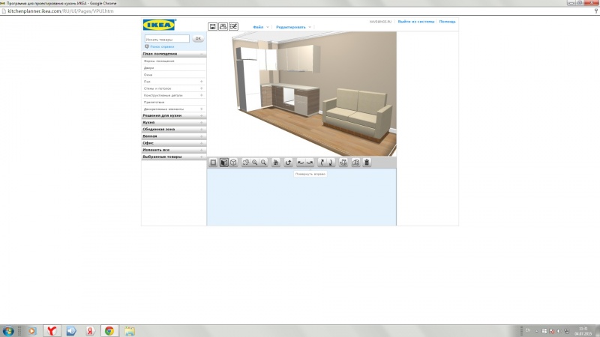
Task: Select the solid 3D view mode
Action: (223, 162)
